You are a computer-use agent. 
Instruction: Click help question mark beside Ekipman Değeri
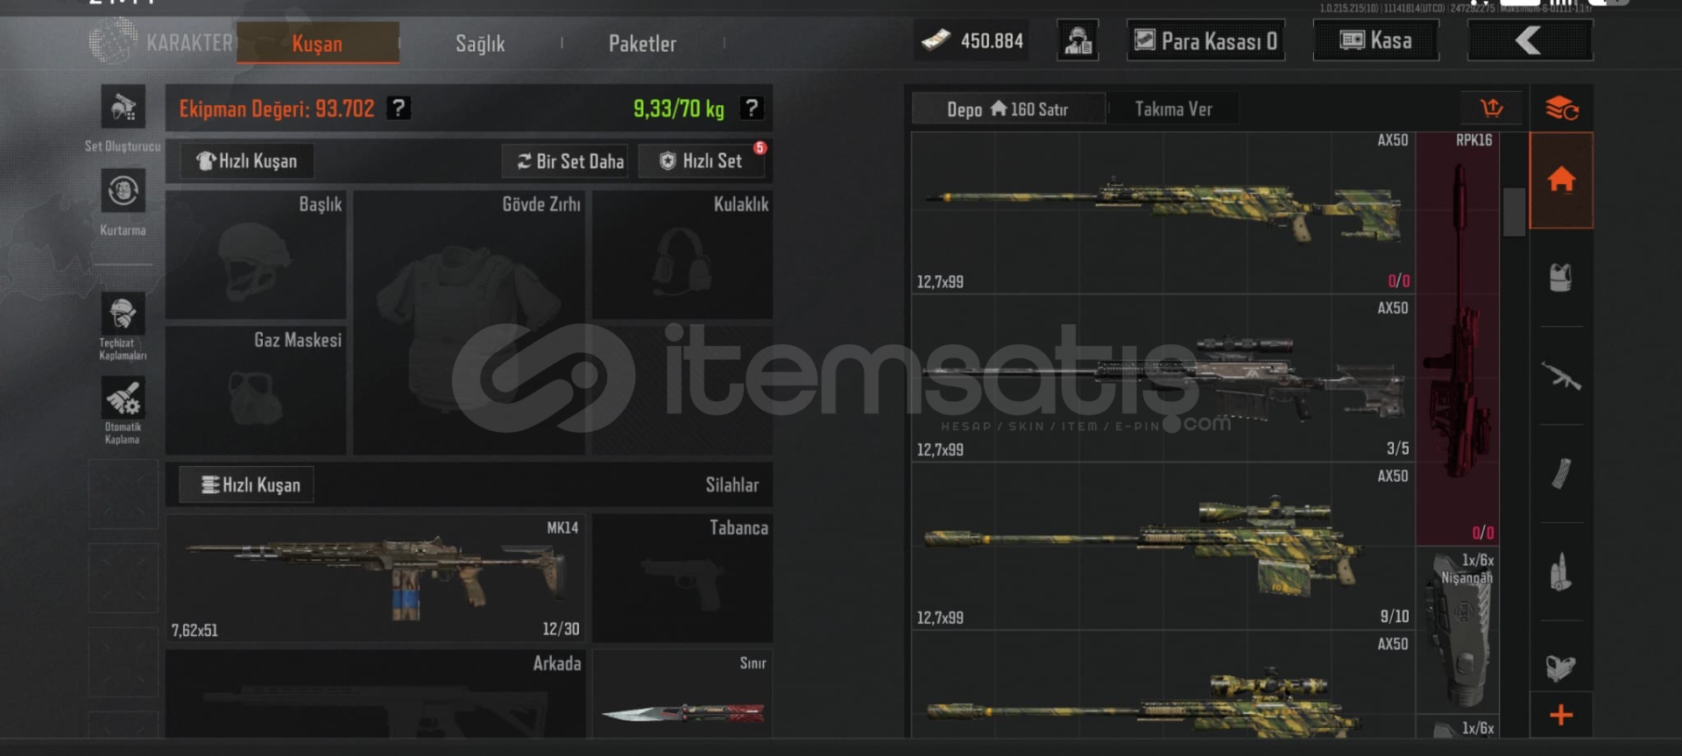(399, 108)
